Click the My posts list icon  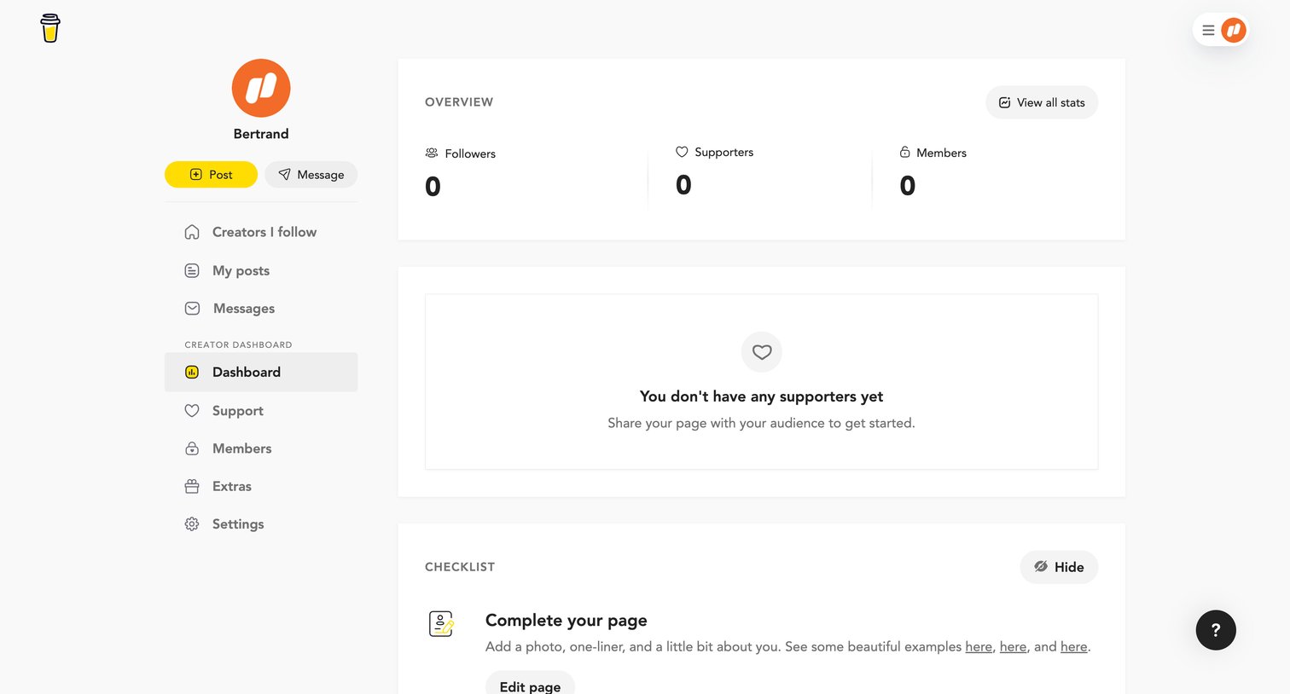click(192, 270)
